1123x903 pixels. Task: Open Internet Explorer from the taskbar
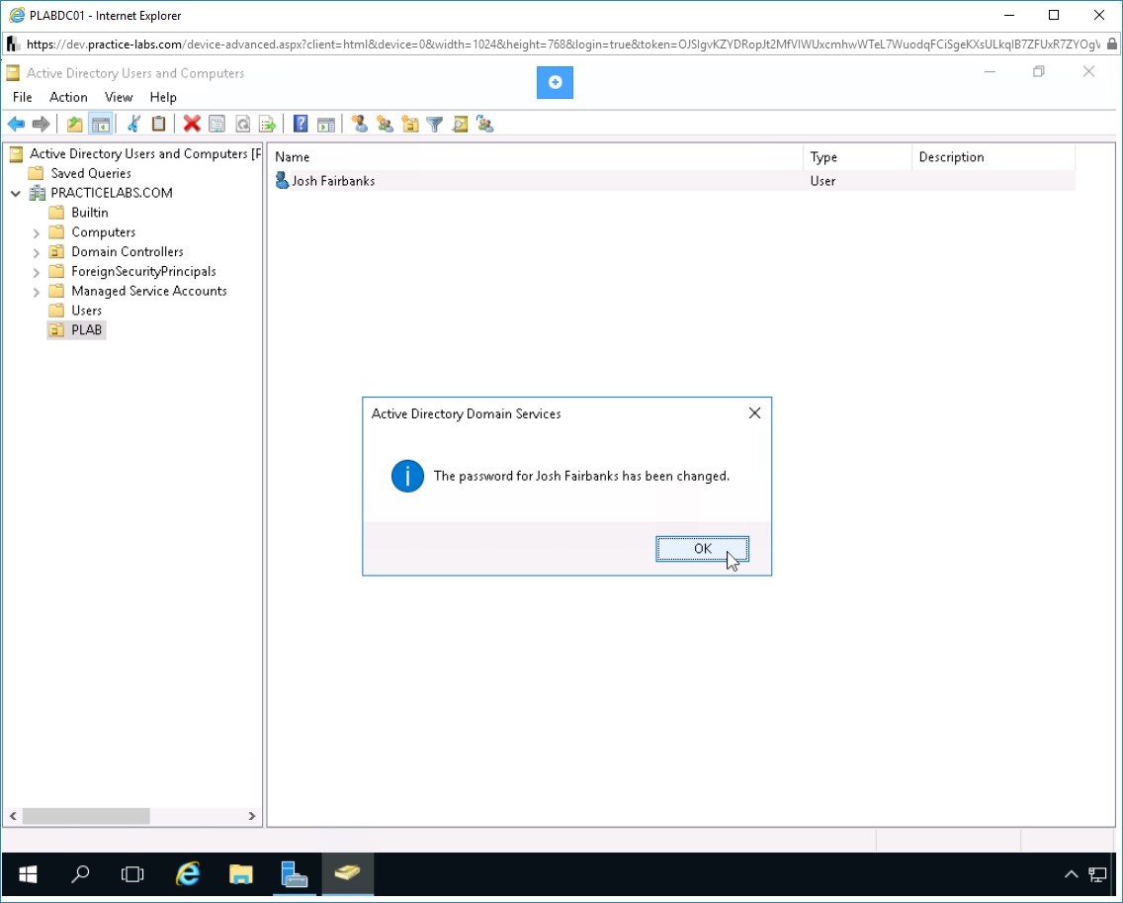pyautogui.click(x=188, y=873)
